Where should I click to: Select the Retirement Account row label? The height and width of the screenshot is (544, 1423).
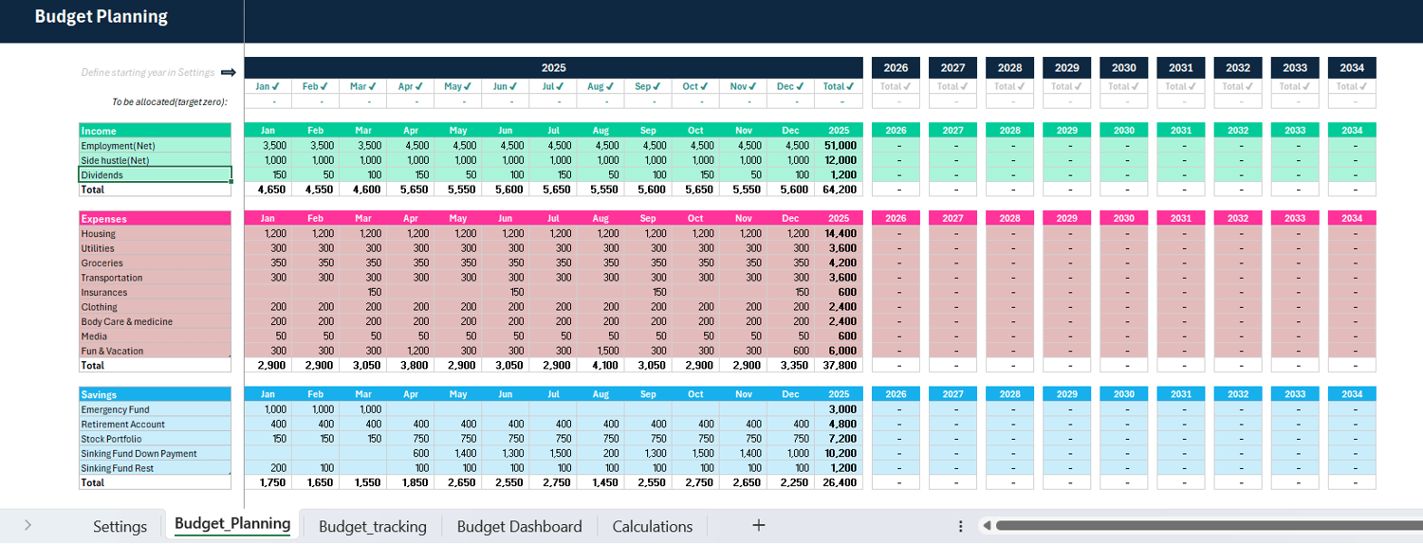pos(156,424)
